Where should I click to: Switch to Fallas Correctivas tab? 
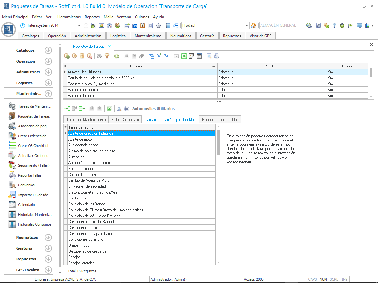click(x=125, y=120)
